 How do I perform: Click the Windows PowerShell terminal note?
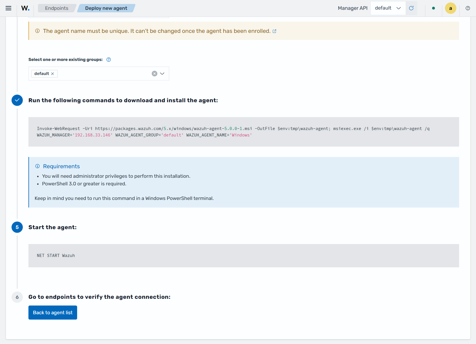(124, 198)
